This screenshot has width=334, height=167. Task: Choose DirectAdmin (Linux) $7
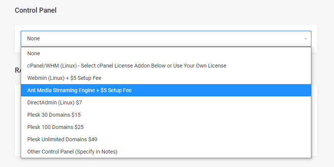[x=166, y=103]
